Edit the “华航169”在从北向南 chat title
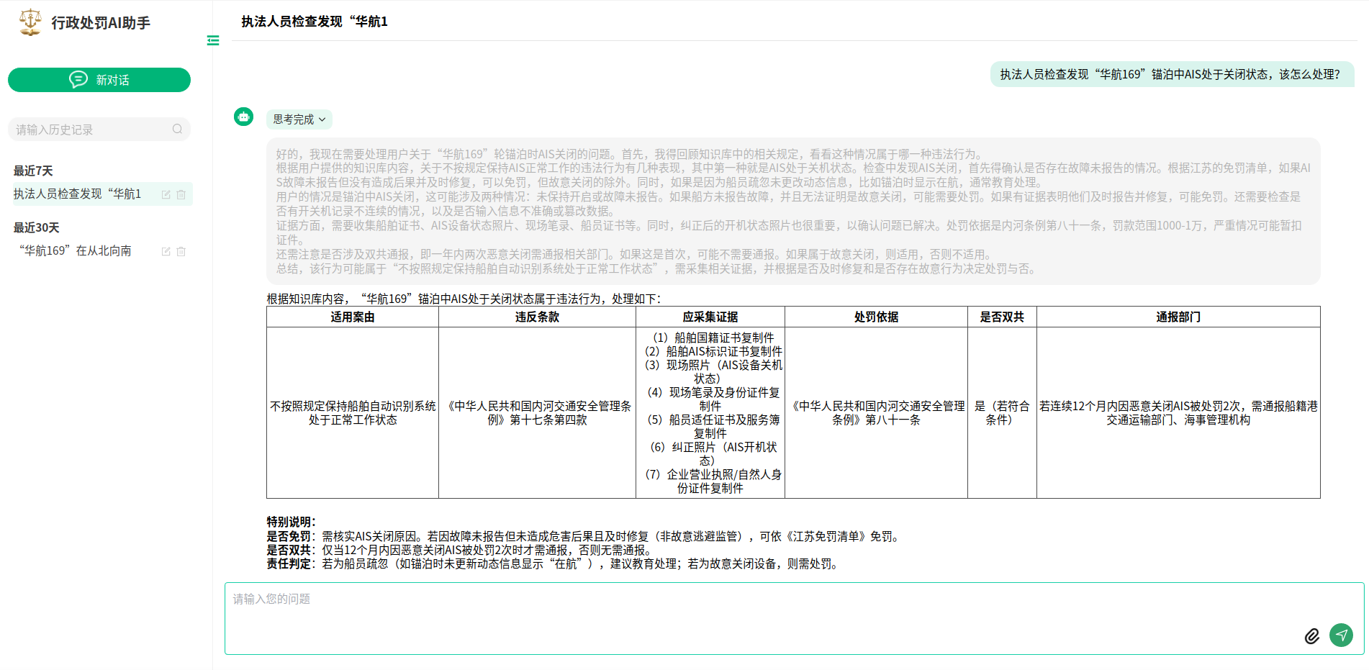1369x670 pixels. (x=166, y=251)
